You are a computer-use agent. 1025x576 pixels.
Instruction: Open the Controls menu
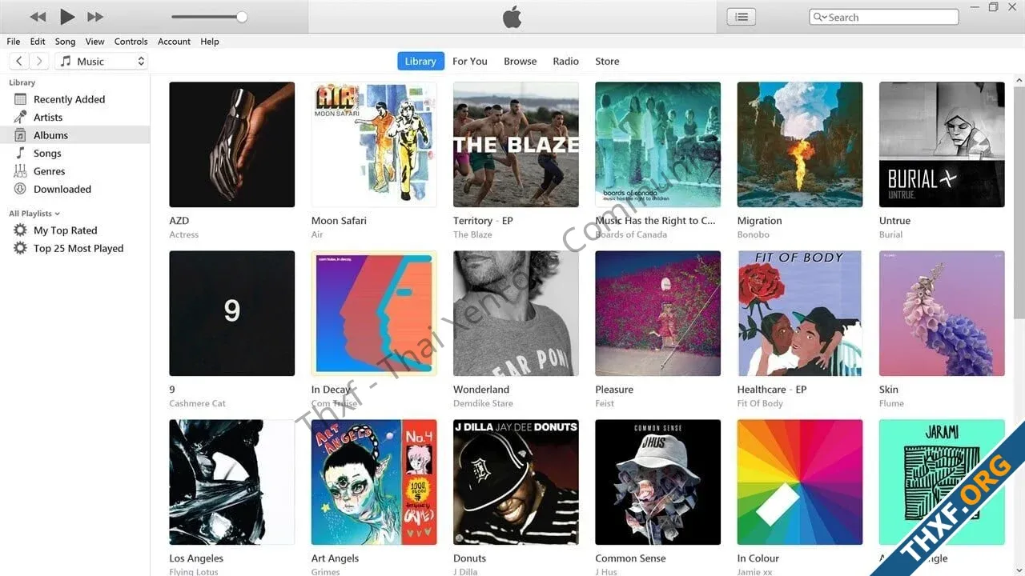tap(131, 42)
